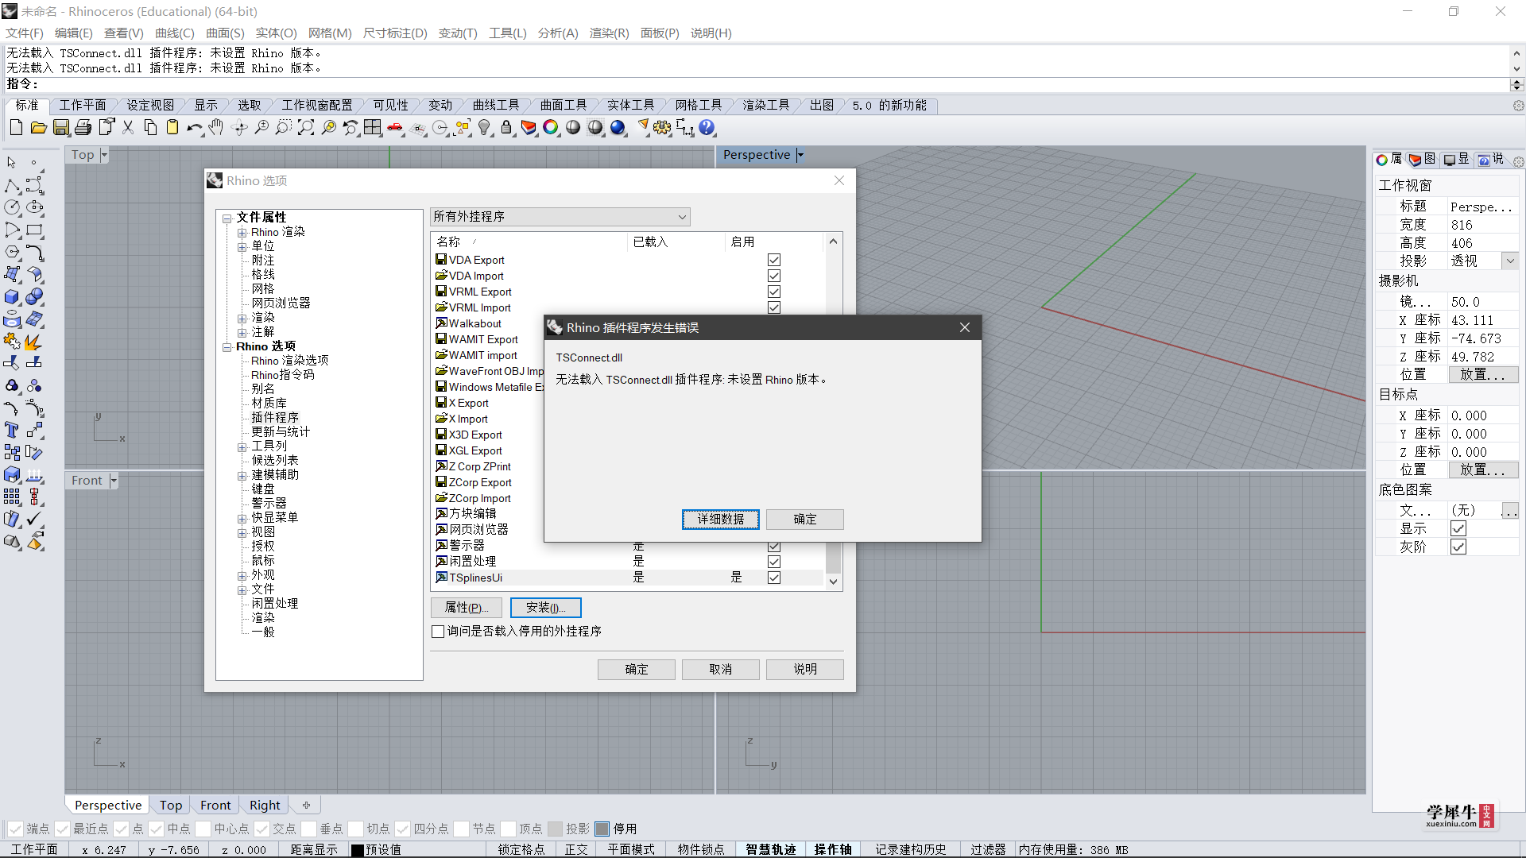The width and height of the screenshot is (1526, 858).
Task: Open 所有外挂程序 dropdown list
Action: [560, 216]
